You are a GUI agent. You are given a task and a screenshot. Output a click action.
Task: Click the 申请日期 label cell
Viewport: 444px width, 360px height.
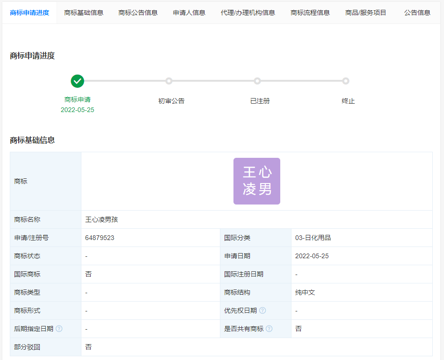[256, 256]
